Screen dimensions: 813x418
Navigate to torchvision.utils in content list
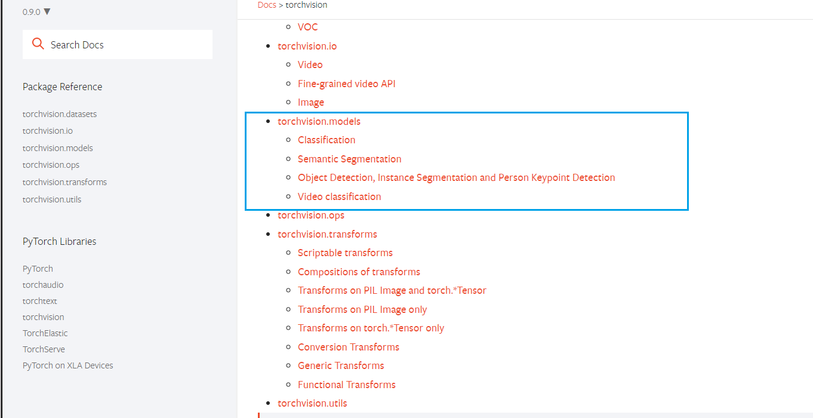click(x=312, y=403)
